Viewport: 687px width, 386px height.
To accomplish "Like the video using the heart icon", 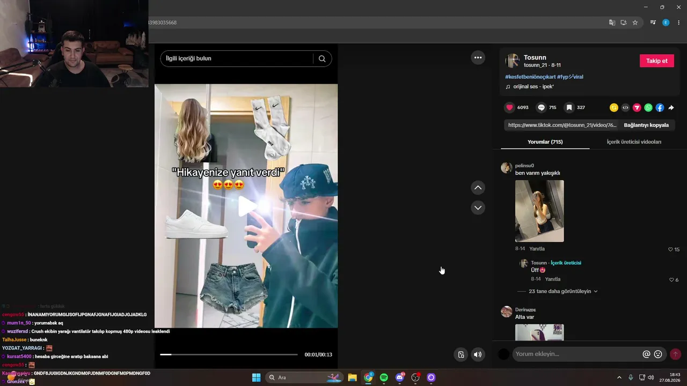I will point(509,107).
